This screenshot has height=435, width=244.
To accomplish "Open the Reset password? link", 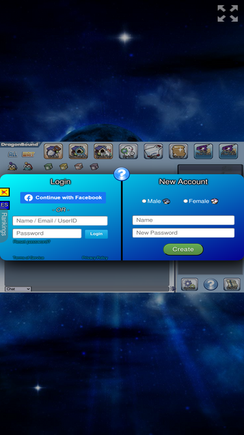I will coord(32,242).
